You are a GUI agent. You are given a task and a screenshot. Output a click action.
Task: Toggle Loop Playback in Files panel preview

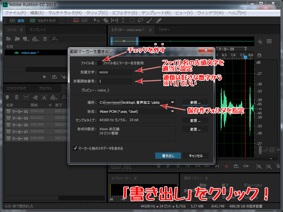pos(54,77)
